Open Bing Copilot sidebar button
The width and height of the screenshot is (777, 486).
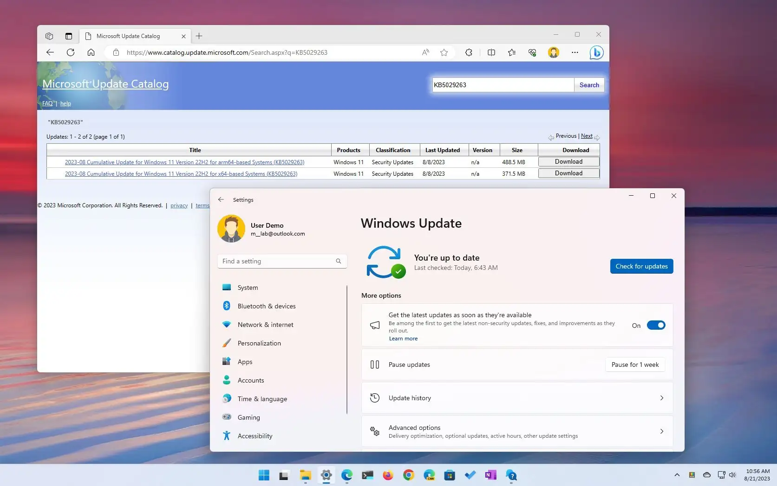597,52
